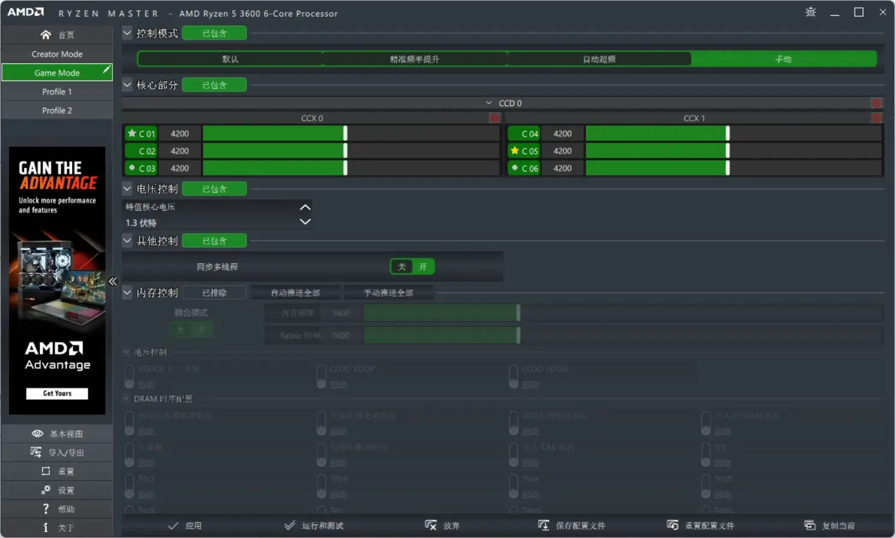
Task: Click the pencil icon on Game Mode
Action: coord(106,70)
